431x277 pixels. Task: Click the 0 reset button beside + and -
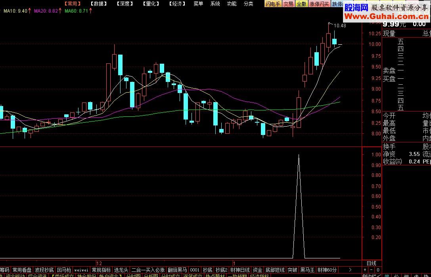378,270
